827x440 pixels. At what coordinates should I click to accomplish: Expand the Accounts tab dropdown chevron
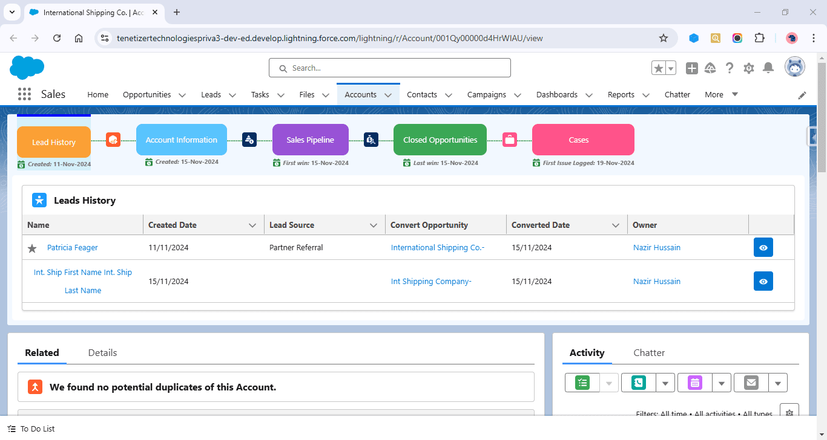pyautogui.click(x=388, y=95)
